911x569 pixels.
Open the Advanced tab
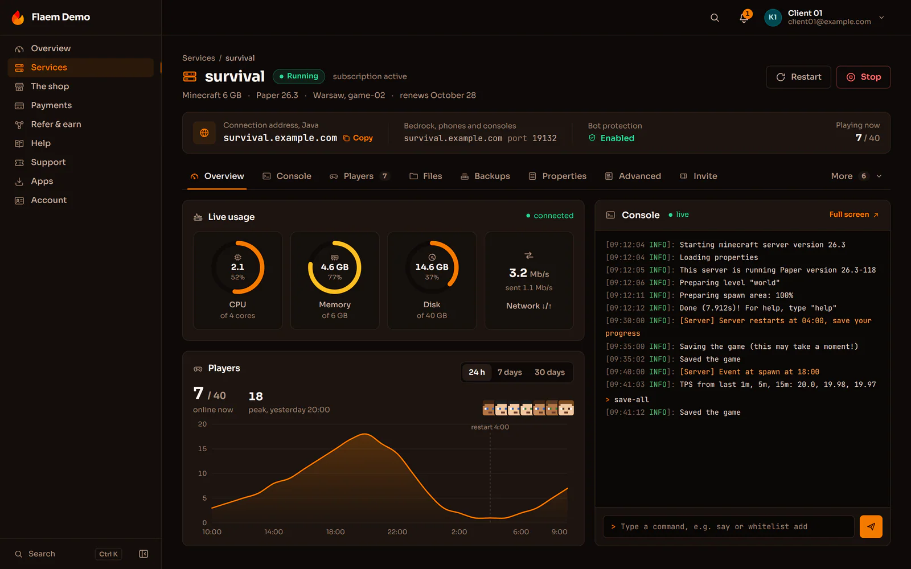[x=633, y=176]
